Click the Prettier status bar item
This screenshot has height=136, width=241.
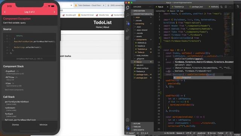point(220,133)
